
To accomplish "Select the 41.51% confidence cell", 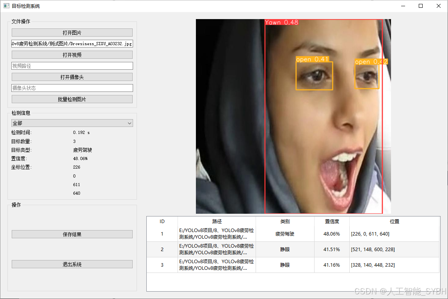I will (332, 250).
